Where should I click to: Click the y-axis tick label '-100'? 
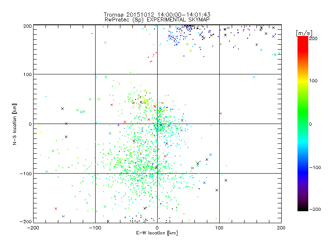(x=26, y=174)
